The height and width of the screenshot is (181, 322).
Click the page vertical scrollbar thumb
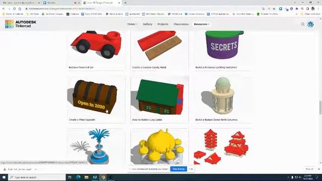[x=320, y=108]
